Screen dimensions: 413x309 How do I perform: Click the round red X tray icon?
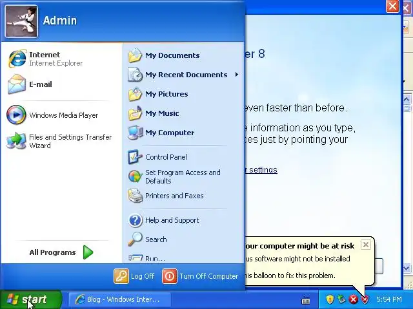pyautogui.click(x=354, y=299)
